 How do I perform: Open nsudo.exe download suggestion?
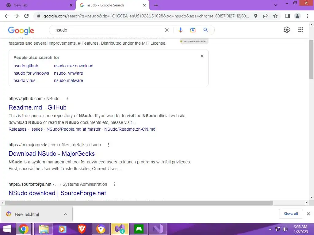[x=74, y=66]
